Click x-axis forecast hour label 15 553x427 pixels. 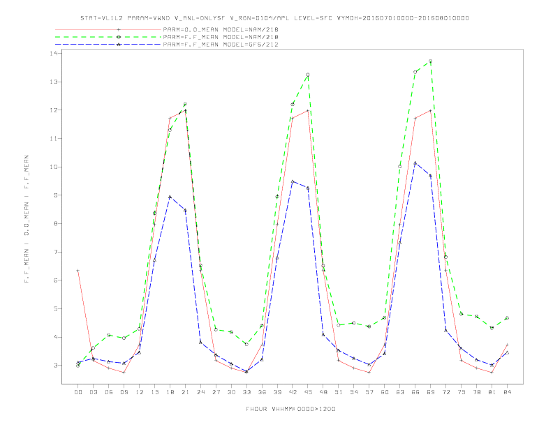[x=154, y=392]
